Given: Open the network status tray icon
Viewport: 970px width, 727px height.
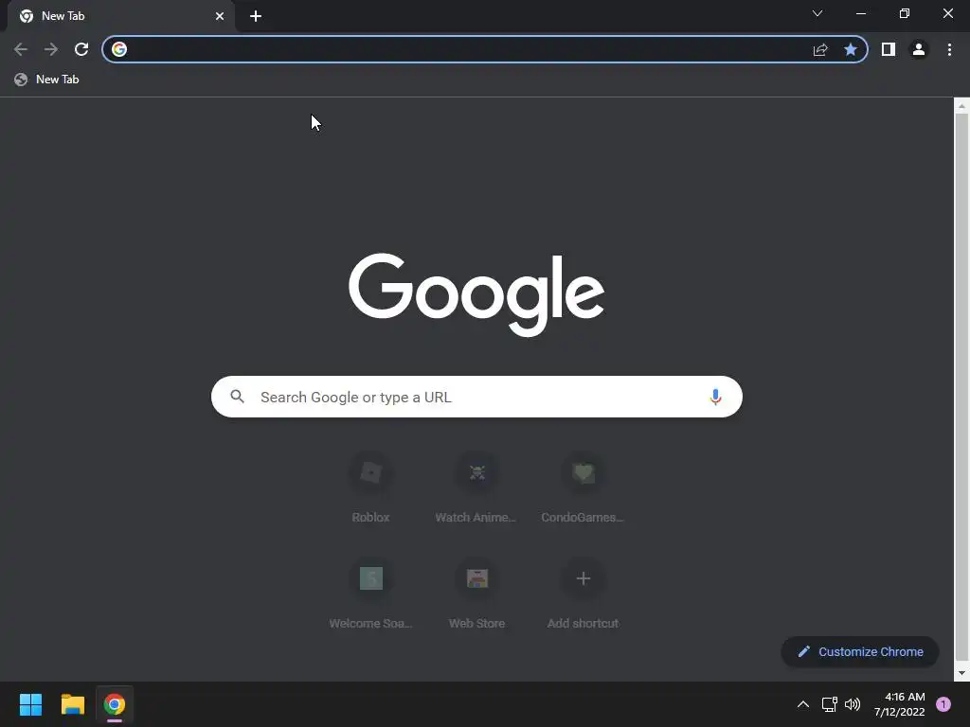Looking at the screenshot, I should (x=829, y=704).
